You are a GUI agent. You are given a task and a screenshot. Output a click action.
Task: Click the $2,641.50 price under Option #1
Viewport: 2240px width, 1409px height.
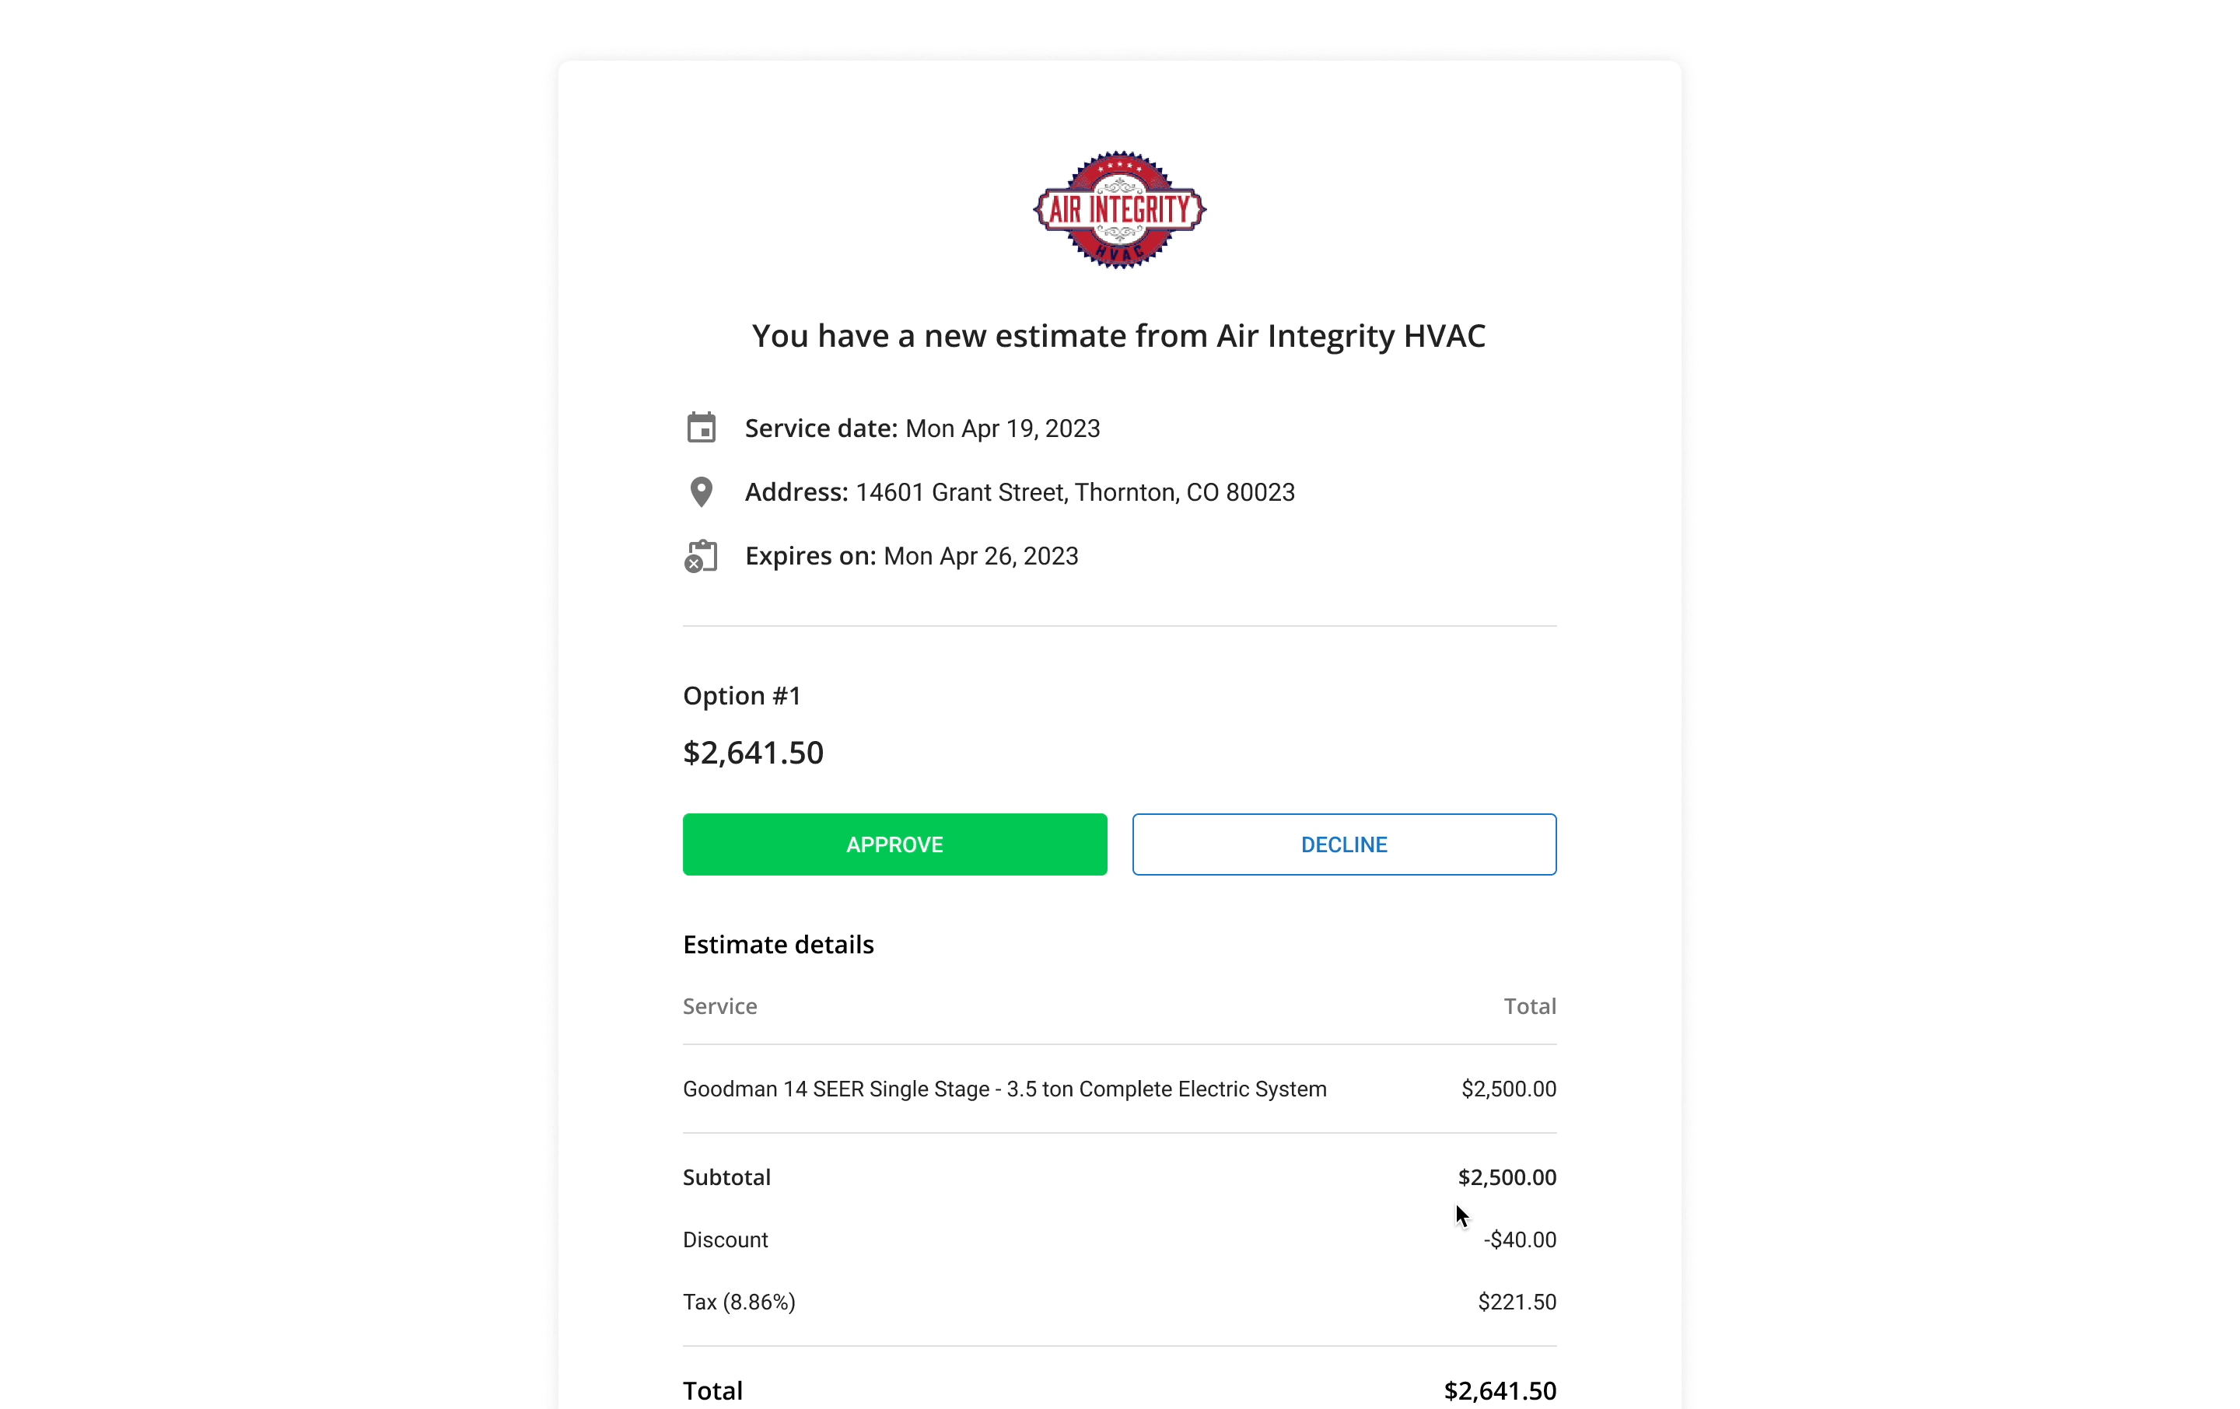click(753, 753)
